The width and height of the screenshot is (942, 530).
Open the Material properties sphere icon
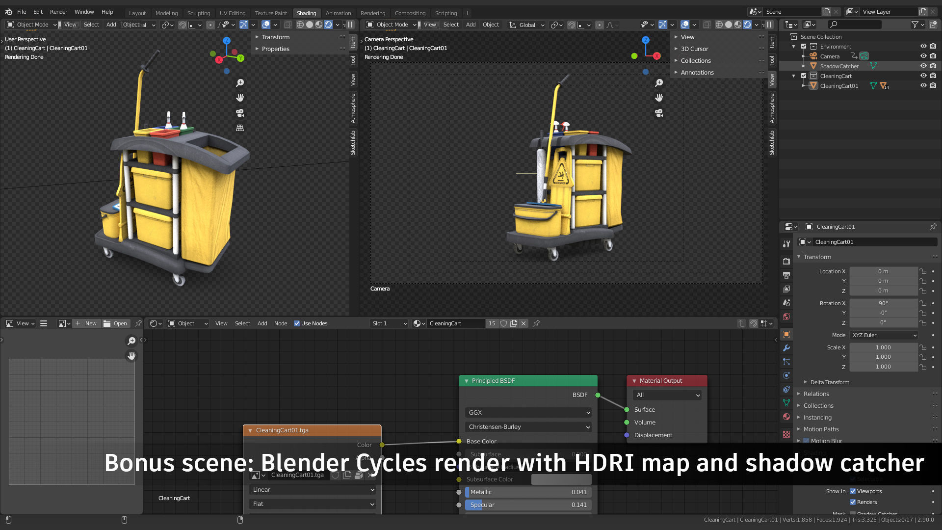pos(786,417)
